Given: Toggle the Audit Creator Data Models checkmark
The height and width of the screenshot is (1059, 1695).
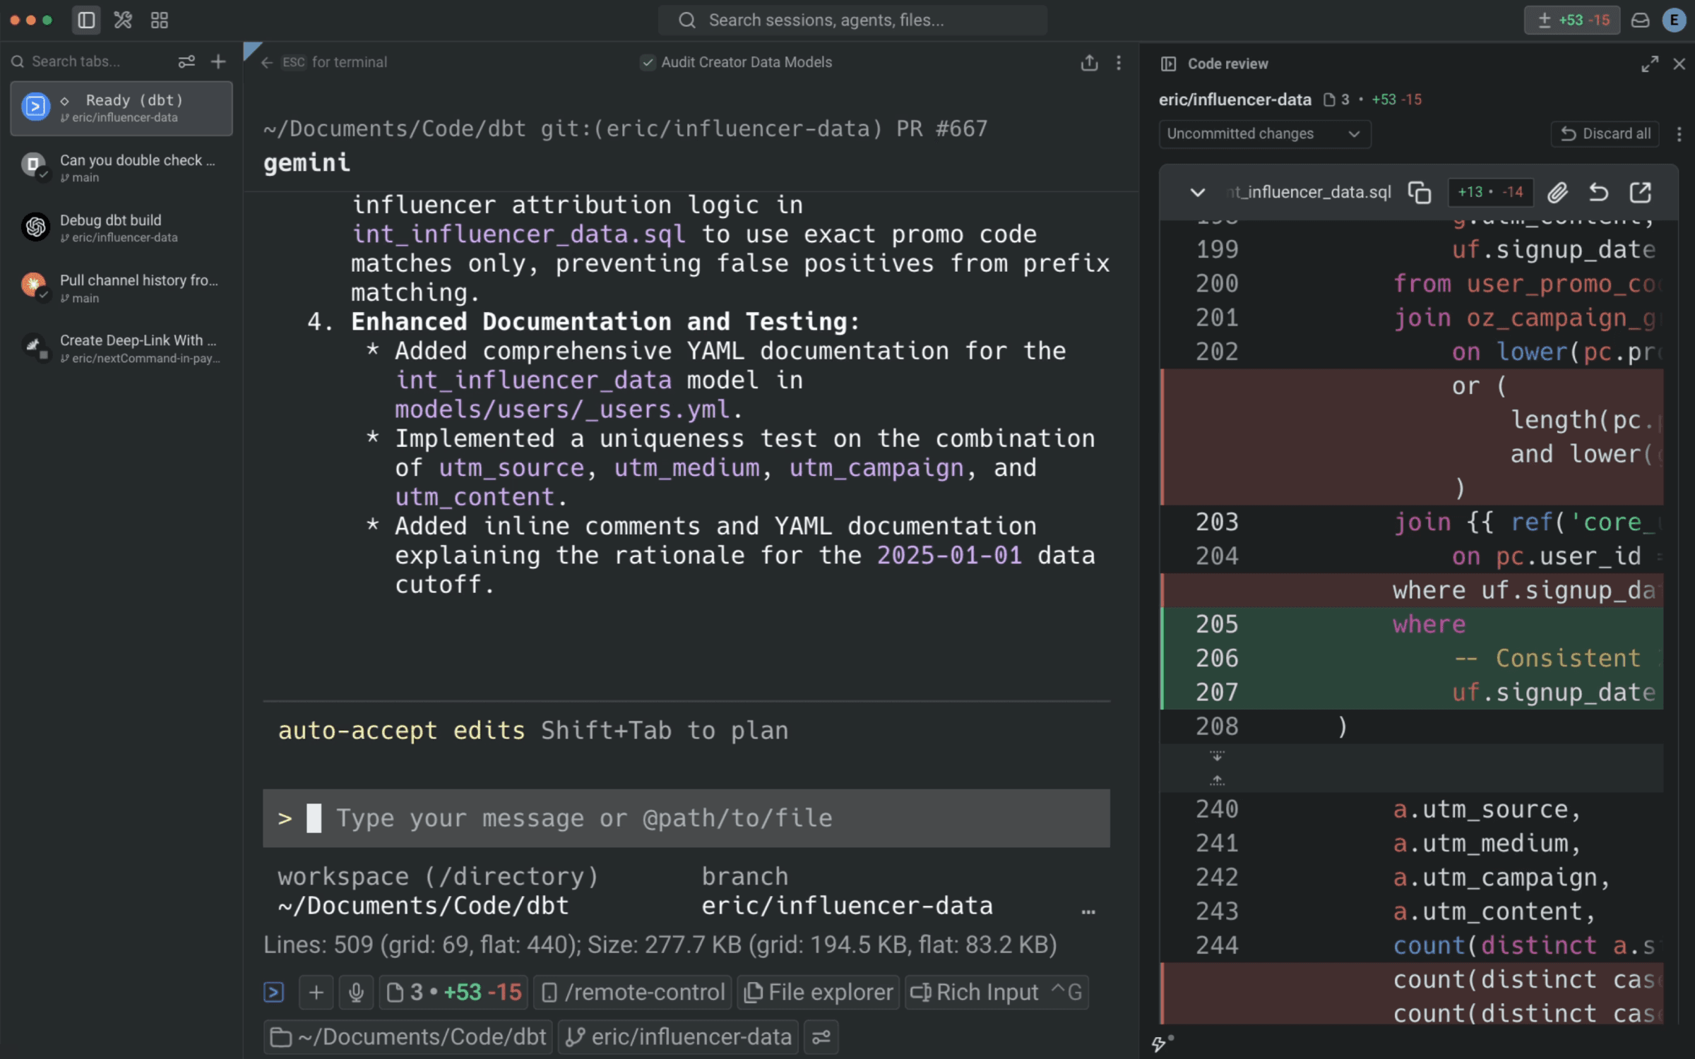Looking at the screenshot, I should pyautogui.click(x=647, y=63).
